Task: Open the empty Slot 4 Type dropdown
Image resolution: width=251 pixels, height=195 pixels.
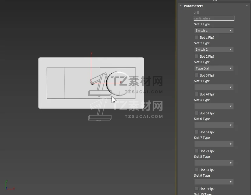Action: (214, 87)
